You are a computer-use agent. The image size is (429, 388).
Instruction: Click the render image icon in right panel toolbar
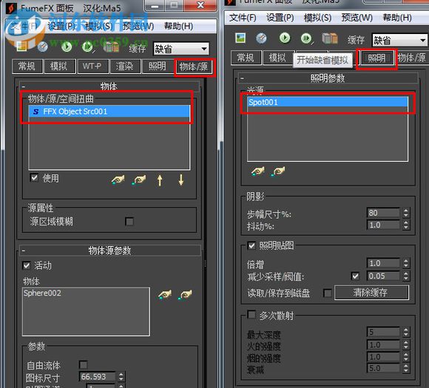pos(240,38)
